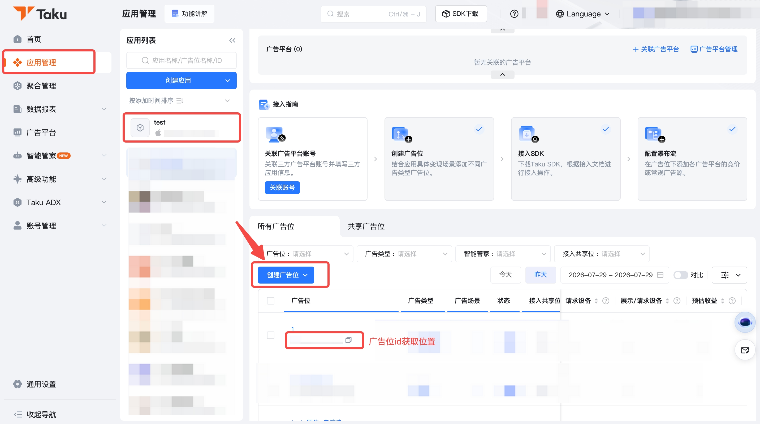
Task: Click the test app cube icon
Action: point(140,127)
